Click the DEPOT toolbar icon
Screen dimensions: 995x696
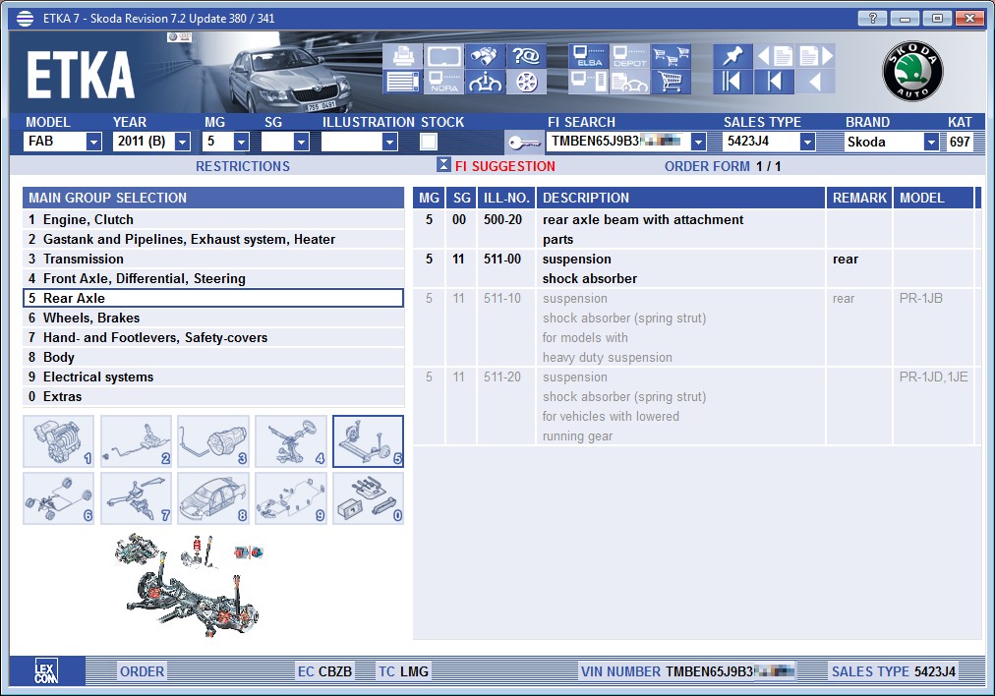click(629, 56)
